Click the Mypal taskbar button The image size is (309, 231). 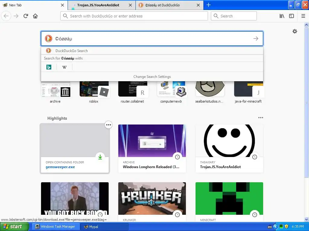pyautogui.click(x=104, y=226)
